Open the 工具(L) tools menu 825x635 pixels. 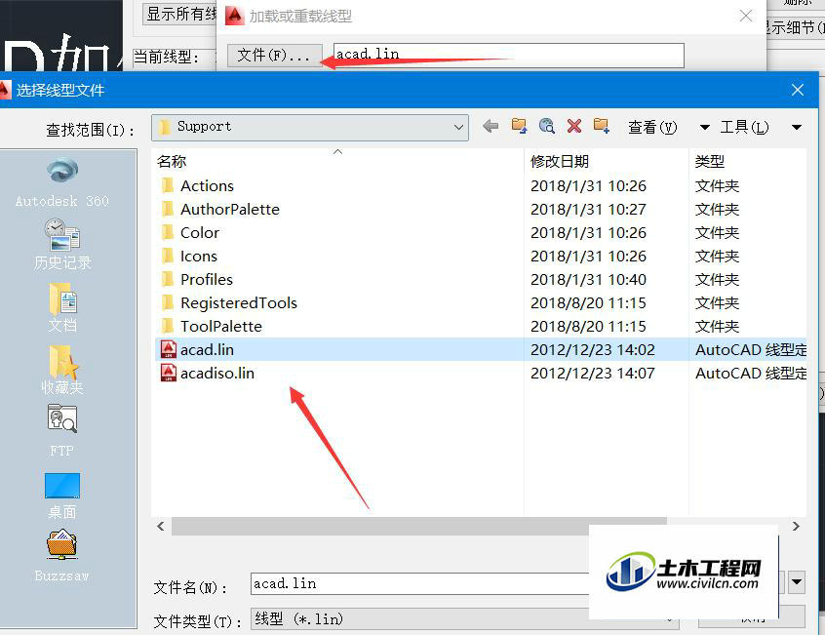[744, 128]
